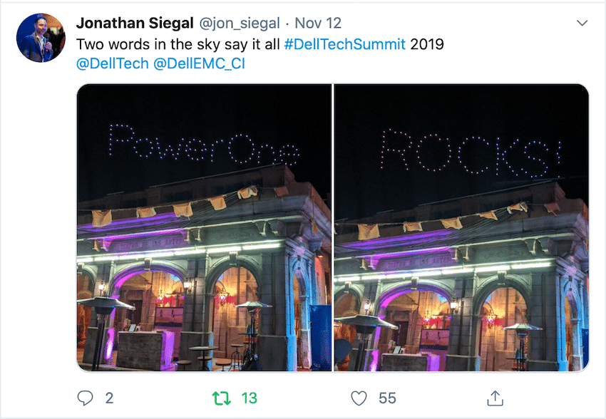Open the @jon_siegal handle

pyautogui.click(x=240, y=24)
